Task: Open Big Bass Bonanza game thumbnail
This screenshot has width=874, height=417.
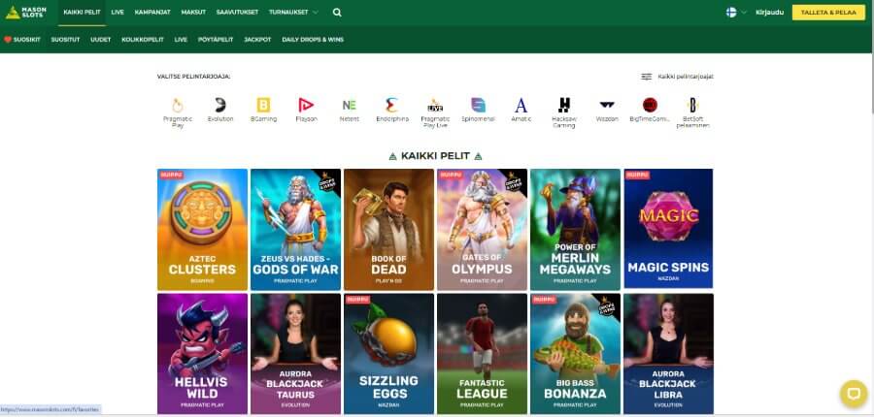Action: pos(575,354)
